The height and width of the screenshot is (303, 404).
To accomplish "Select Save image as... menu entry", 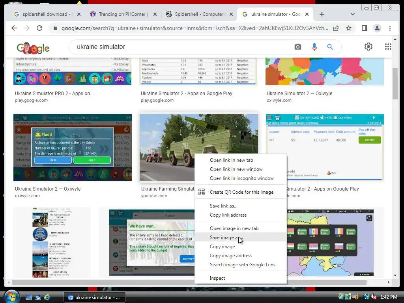I will 241,237.
